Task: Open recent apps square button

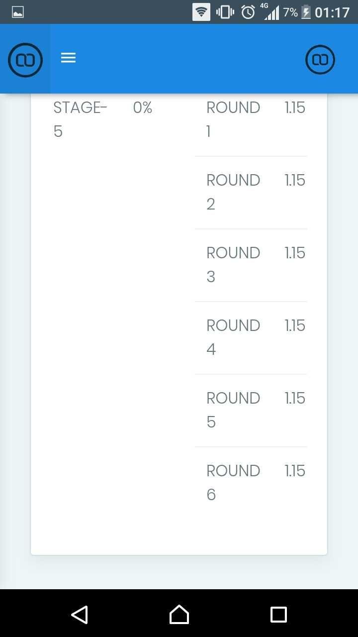Action: pos(278,615)
